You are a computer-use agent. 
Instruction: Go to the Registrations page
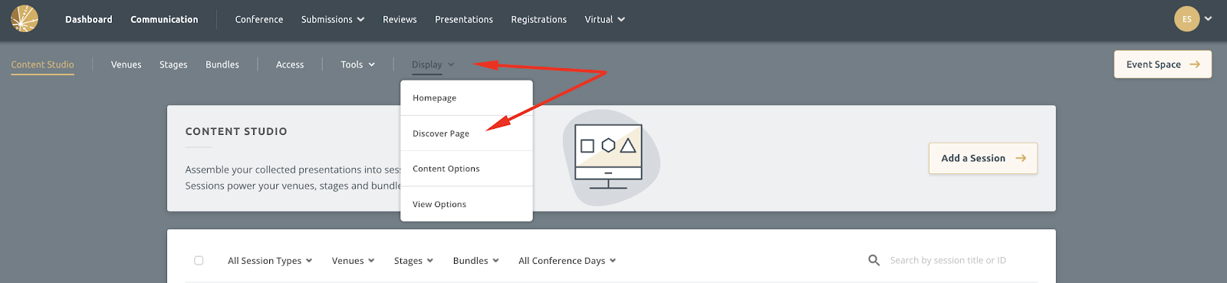(x=539, y=20)
